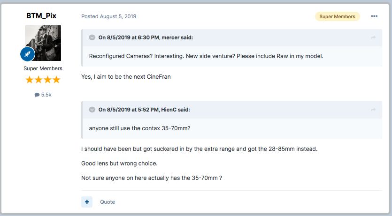Open BTM_Pix's profile avatar image

(x=43, y=43)
